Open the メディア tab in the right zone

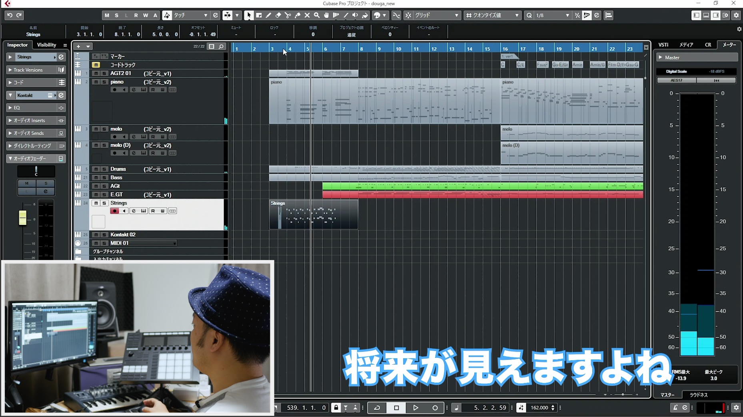tap(686, 45)
